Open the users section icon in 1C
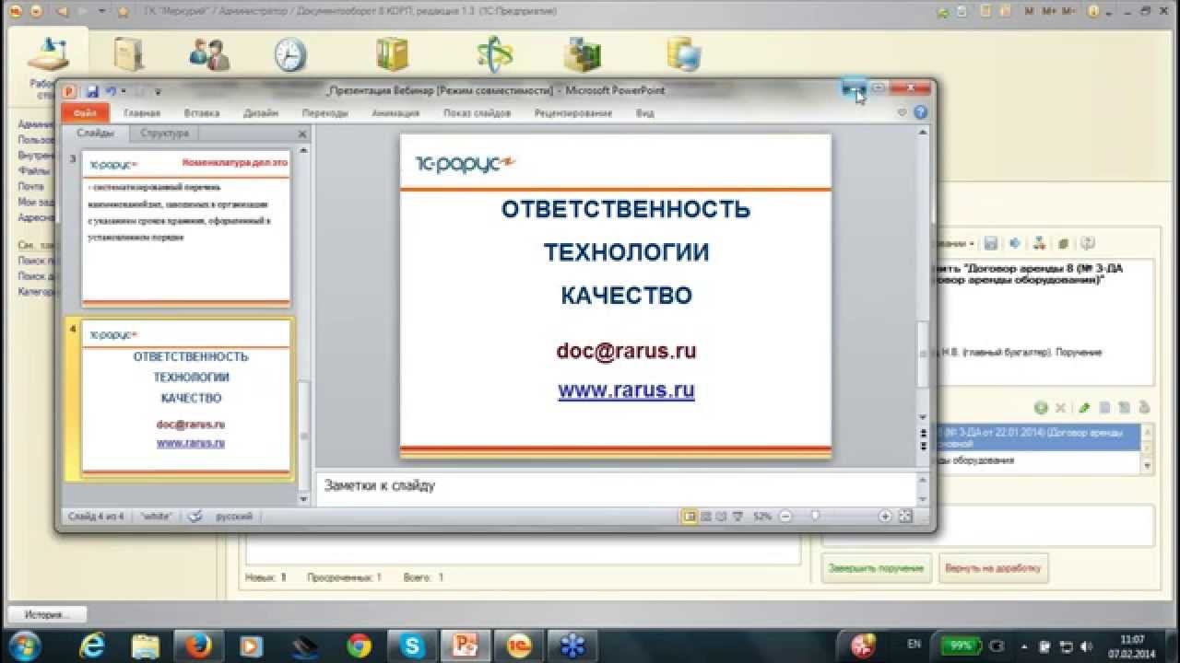The height and width of the screenshot is (663, 1180). pyautogui.click(x=209, y=54)
